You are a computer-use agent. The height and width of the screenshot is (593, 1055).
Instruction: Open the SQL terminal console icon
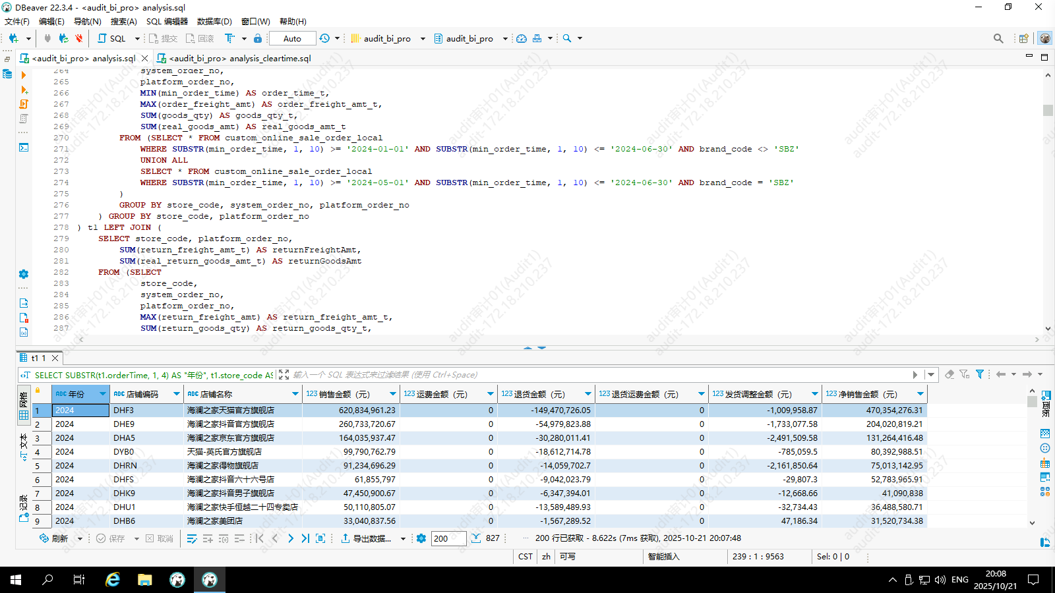[x=24, y=147]
